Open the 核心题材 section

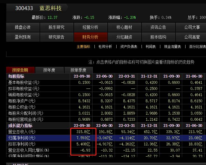pos(124,27)
